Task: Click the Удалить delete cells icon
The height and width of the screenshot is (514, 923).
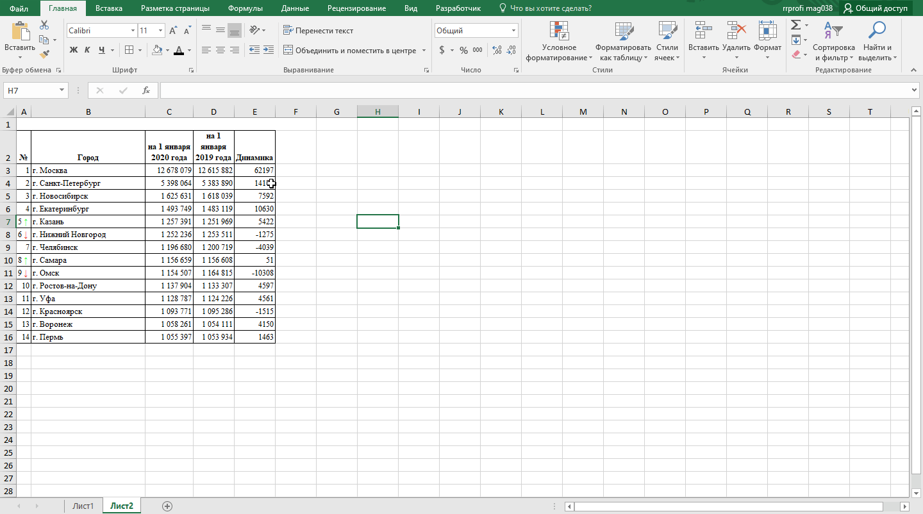Action: [x=736, y=30]
